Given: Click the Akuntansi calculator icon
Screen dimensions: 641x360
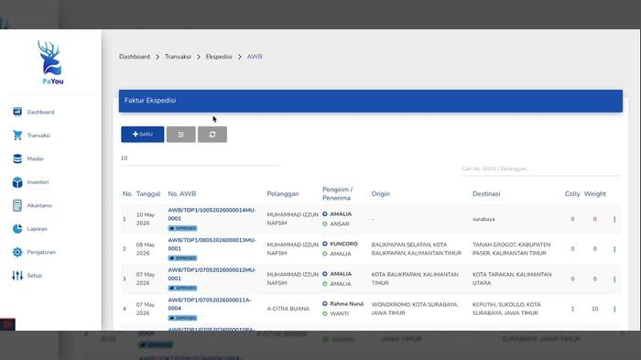Looking at the screenshot, I should tap(17, 205).
